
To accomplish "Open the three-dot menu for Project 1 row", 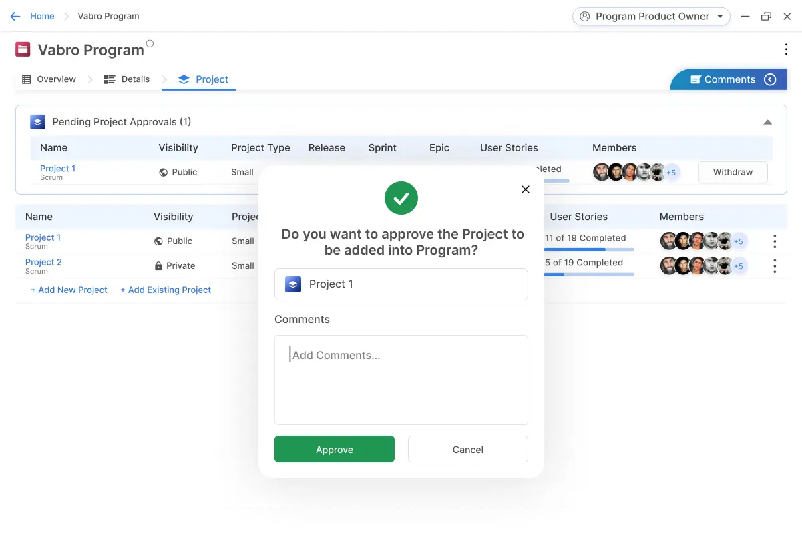I will tap(775, 241).
